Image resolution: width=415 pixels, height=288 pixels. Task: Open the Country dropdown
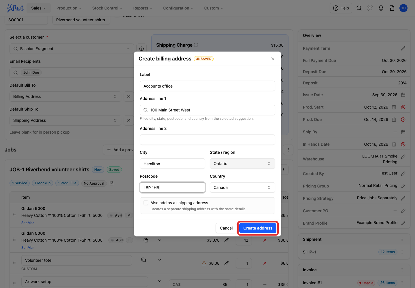click(242, 187)
